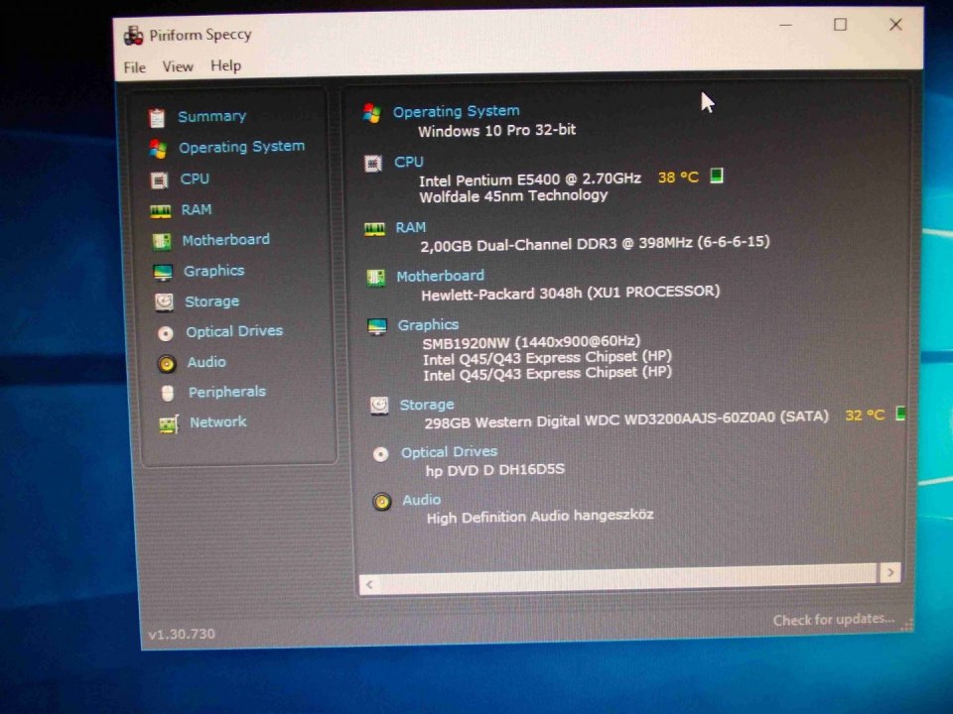Click the Graphics heading in summary pane
This screenshot has width=953, height=714.
(x=428, y=325)
